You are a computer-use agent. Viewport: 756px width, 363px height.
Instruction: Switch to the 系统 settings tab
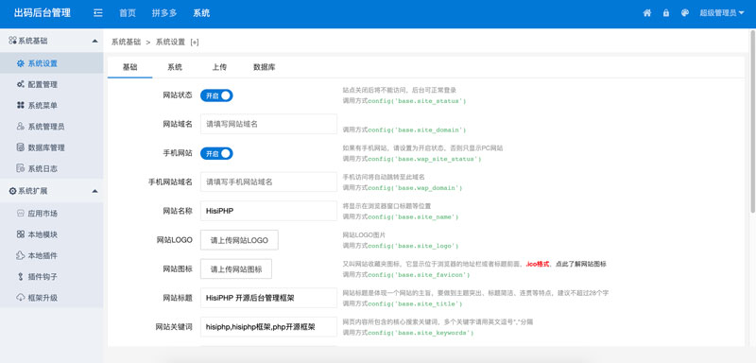coord(175,67)
